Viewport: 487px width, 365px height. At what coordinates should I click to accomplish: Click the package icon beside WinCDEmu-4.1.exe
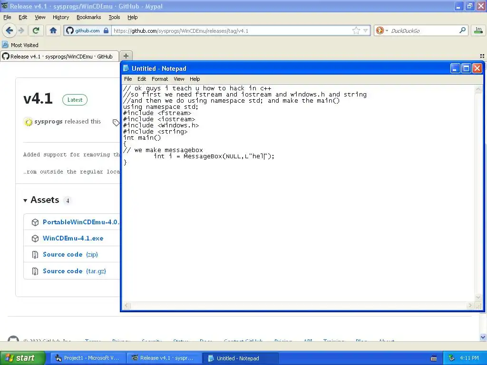pos(35,239)
